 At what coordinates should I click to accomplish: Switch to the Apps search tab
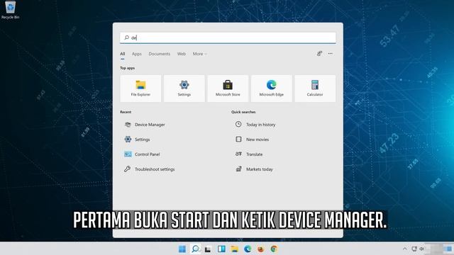[137, 54]
